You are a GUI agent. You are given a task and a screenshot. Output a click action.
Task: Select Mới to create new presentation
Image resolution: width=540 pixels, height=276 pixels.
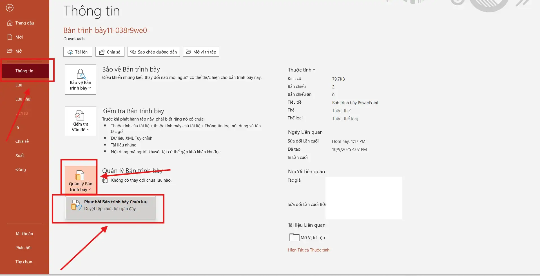19,37
